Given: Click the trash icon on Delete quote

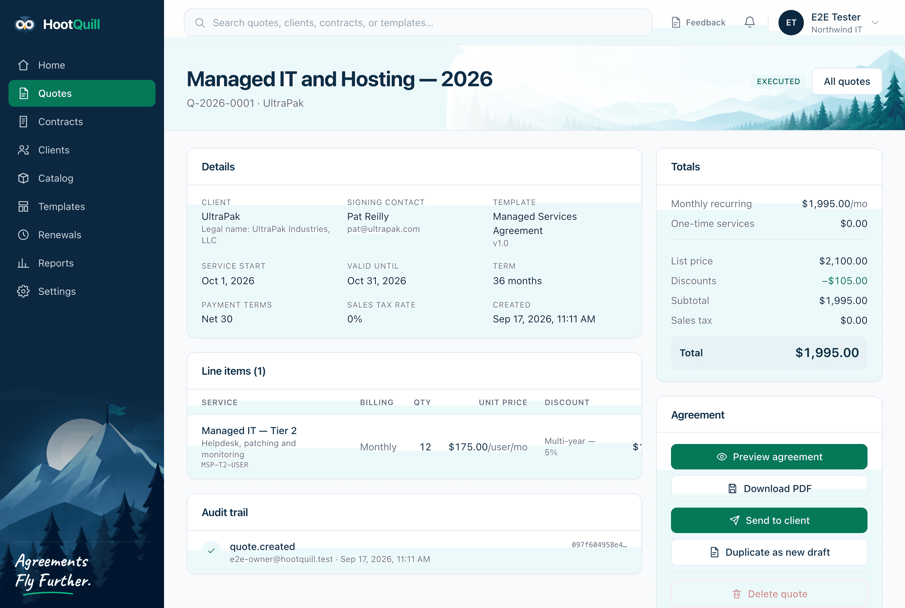Looking at the screenshot, I should click(x=737, y=594).
